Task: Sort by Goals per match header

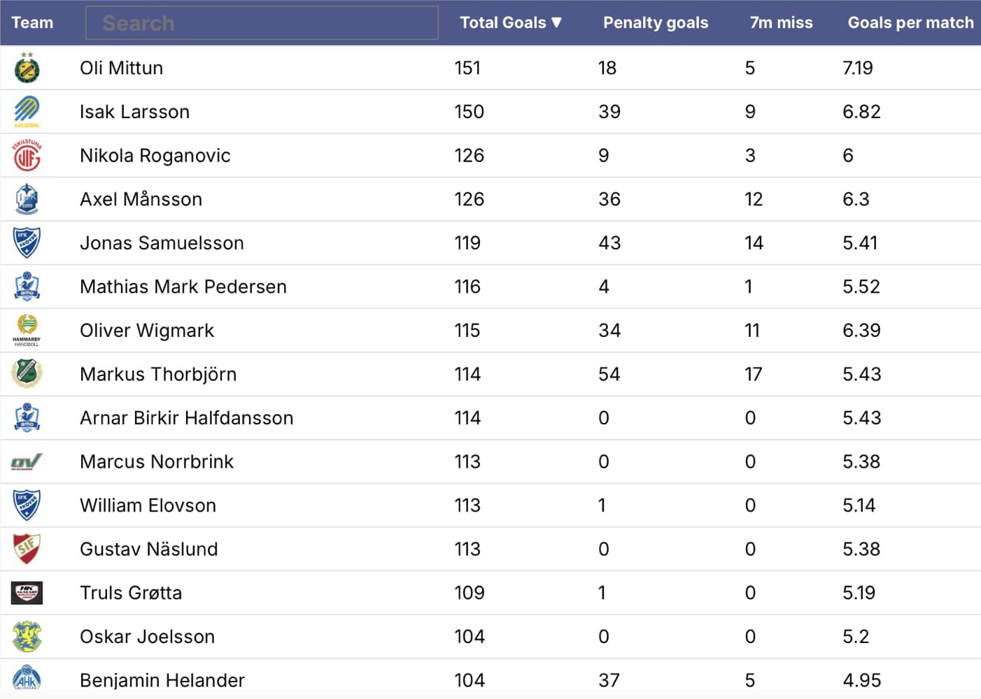Action: [x=910, y=23]
